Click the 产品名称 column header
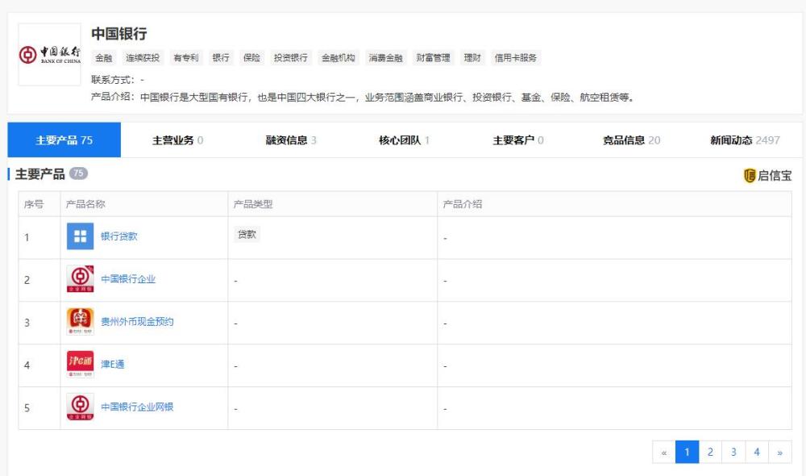Screen dimensions: 806x476 point(85,204)
